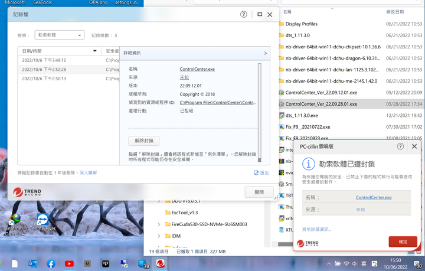Click ControlCenter.exe link in PC-cillin popup

[374, 197]
